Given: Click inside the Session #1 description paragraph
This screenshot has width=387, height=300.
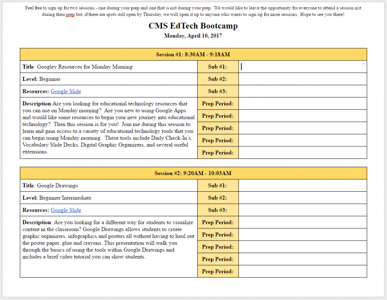Looking at the screenshot, I should click(108, 128).
